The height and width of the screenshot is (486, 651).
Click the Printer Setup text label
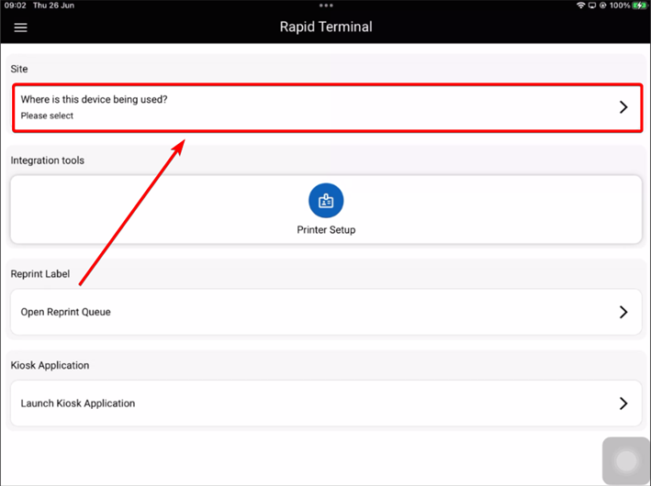(326, 230)
